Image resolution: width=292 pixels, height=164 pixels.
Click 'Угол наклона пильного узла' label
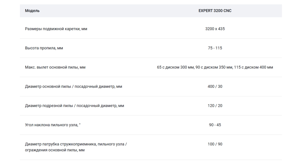(51, 125)
